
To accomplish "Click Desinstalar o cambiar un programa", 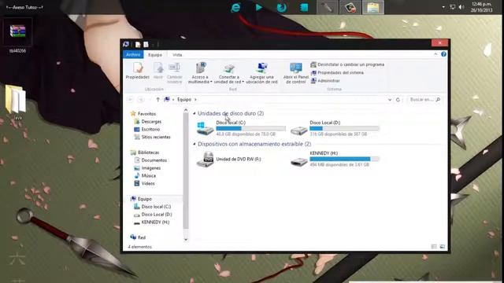I will coord(347,64).
